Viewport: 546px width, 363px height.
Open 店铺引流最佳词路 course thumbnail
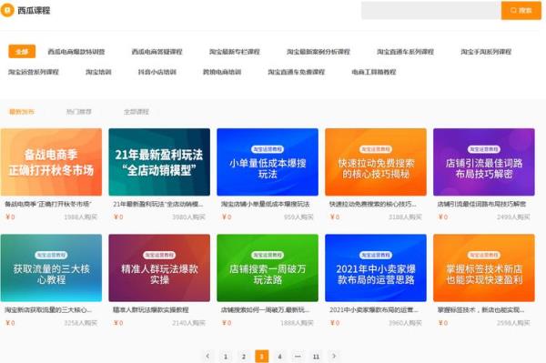pyautogui.click(x=484, y=162)
